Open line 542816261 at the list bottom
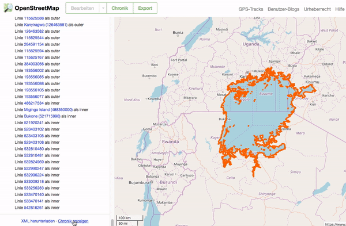This screenshot has width=346, height=226. 34,208
